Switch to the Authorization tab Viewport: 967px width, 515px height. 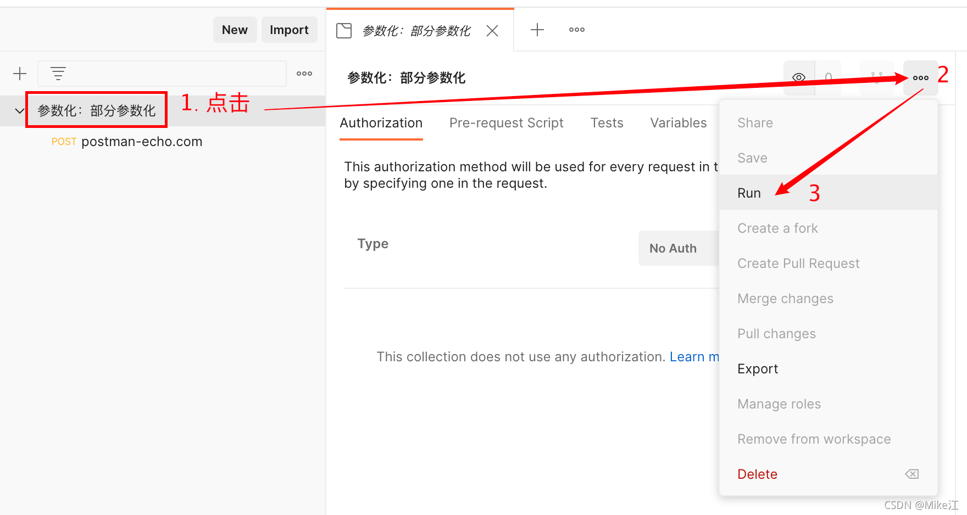tap(381, 123)
